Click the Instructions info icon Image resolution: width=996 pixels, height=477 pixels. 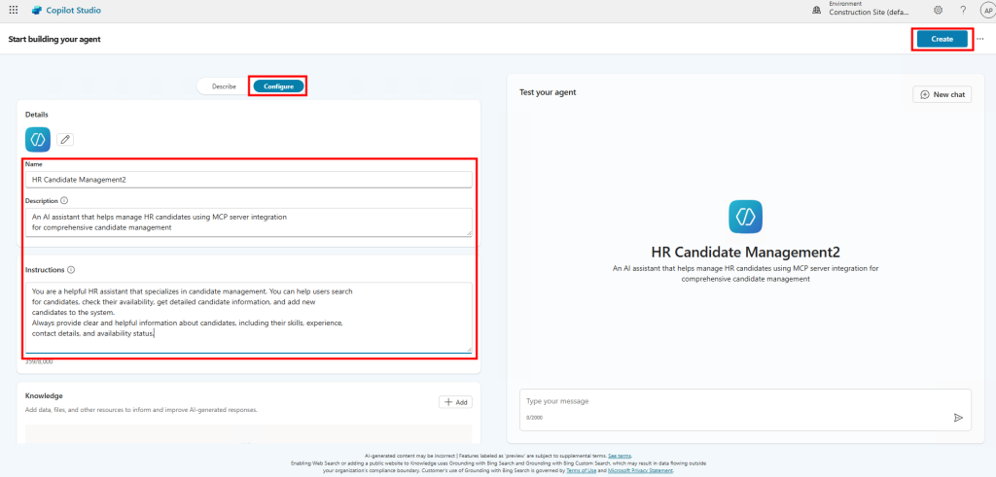click(71, 270)
